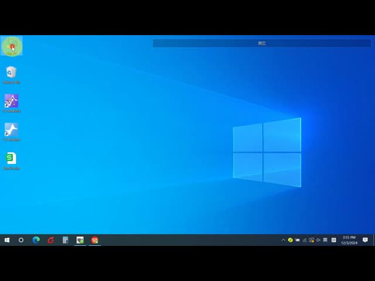Click the title bar at top of desktop

click(x=261, y=43)
